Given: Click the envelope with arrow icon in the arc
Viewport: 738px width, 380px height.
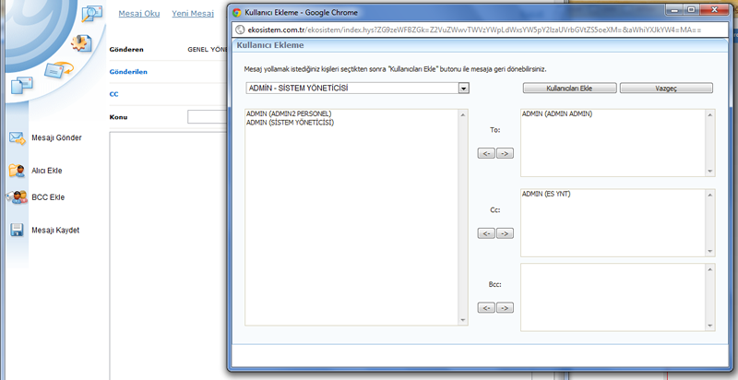Looking at the screenshot, I should point(58,70).
